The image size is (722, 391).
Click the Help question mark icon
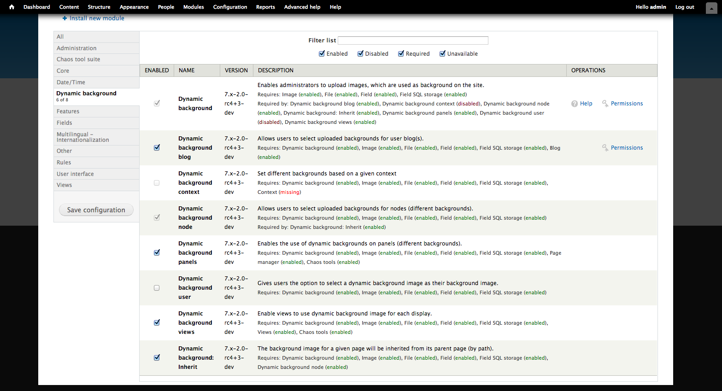pyautogui.click(x=575, y=104)
